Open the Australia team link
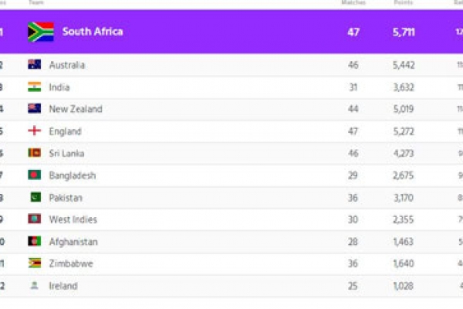This screenshot has height=309, width=463. click(x=67, y=65)
